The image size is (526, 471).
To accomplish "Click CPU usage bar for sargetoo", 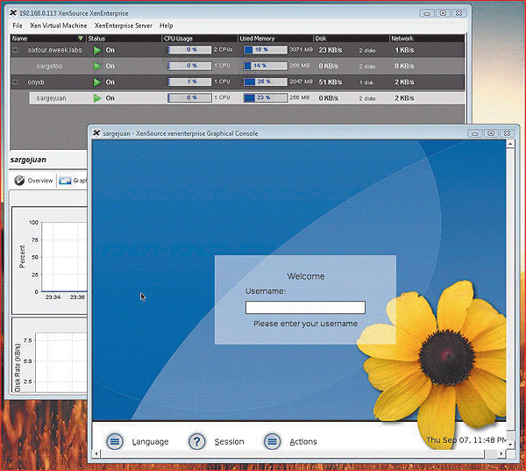I will [x=190, y=66].
